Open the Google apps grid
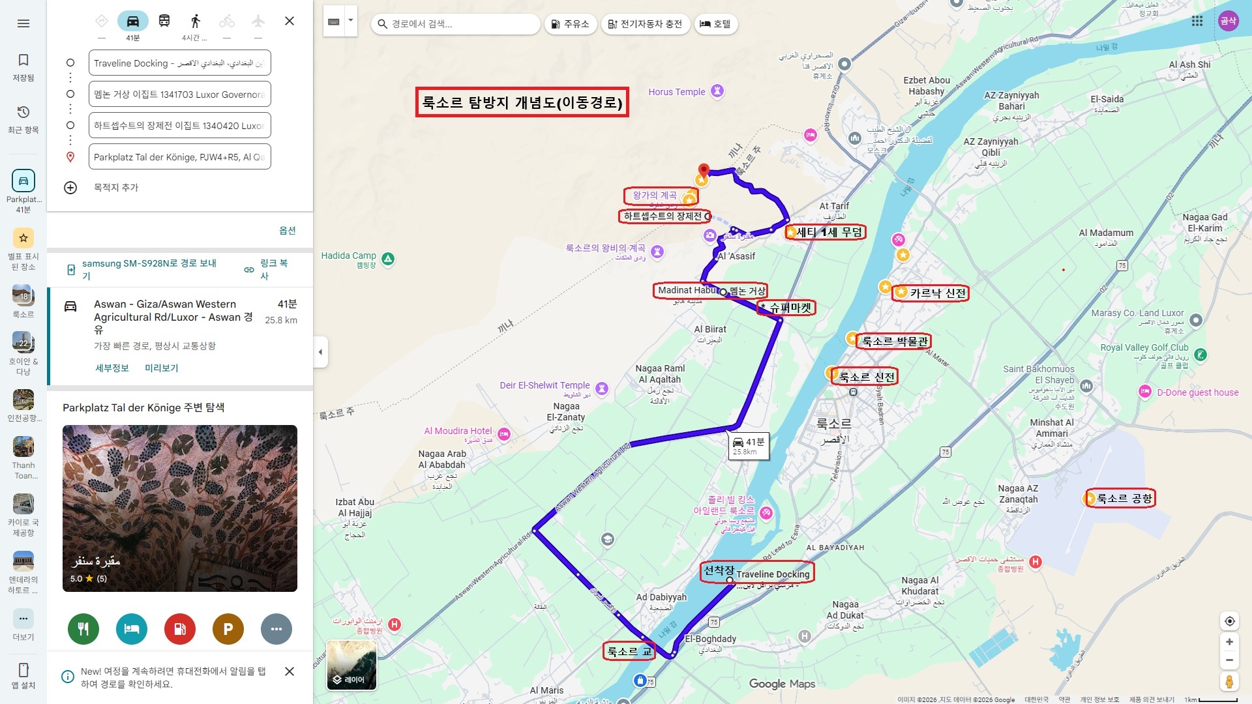 point(1197,21)
